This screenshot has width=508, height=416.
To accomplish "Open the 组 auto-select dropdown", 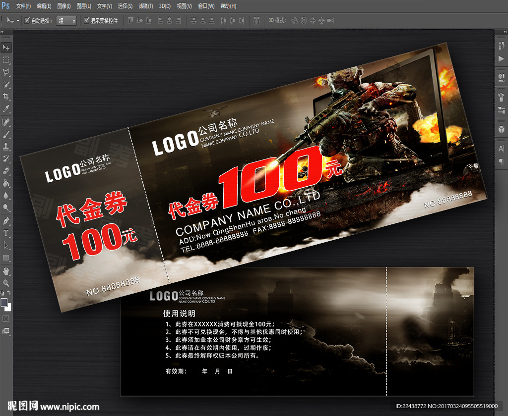I will [66, 21].
